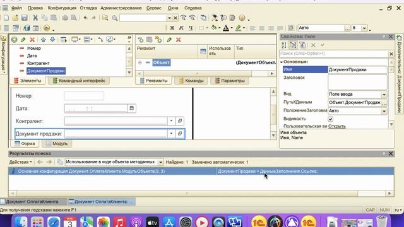Image resolution: width=404 pixels, height=227 pixels.
Task: Click the New document toolbar icon
Action: point(6,18)
